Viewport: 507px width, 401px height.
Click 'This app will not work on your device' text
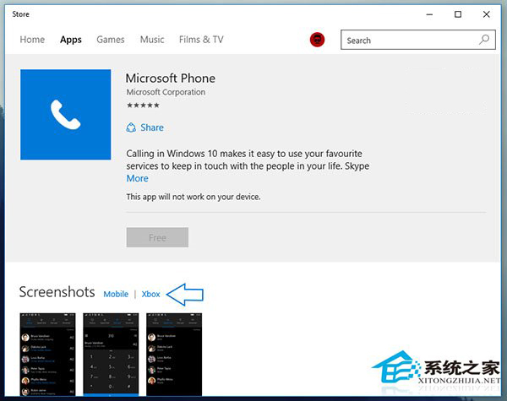(x=194, y=197)
